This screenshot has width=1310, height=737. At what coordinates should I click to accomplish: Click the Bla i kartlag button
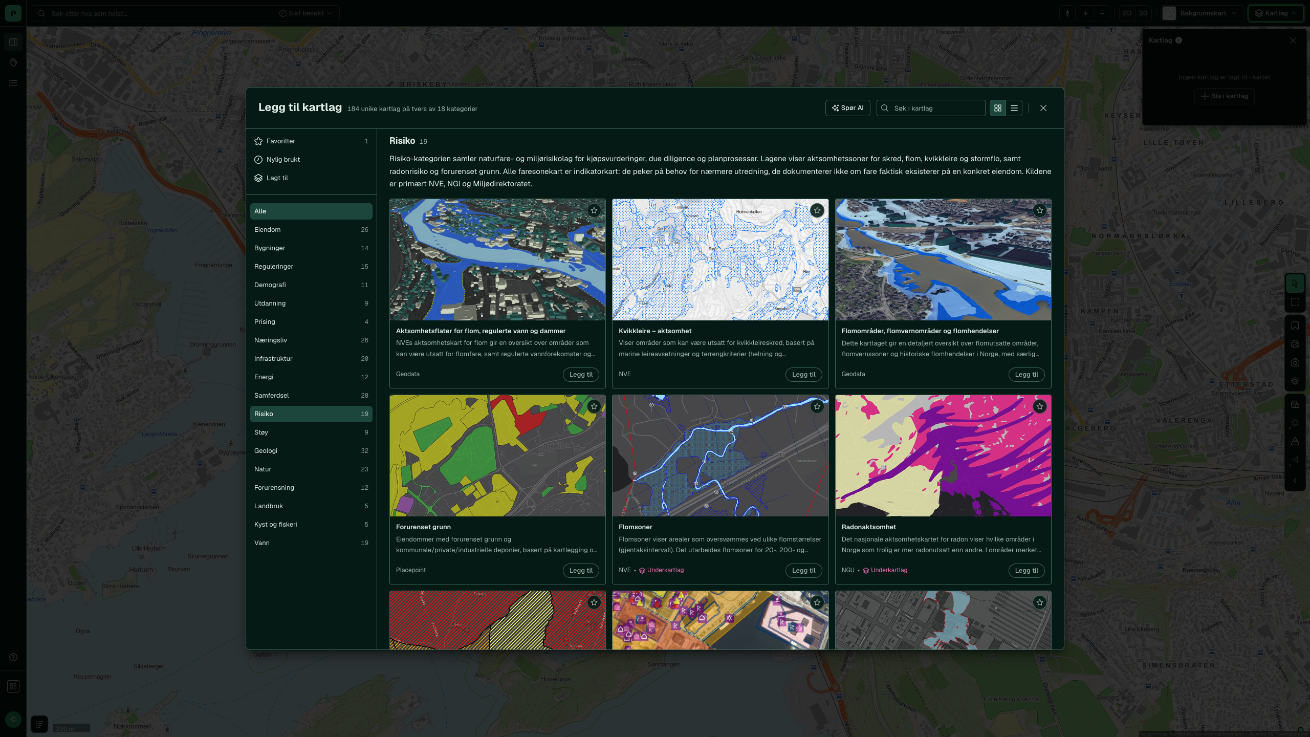coord(1224,96)
